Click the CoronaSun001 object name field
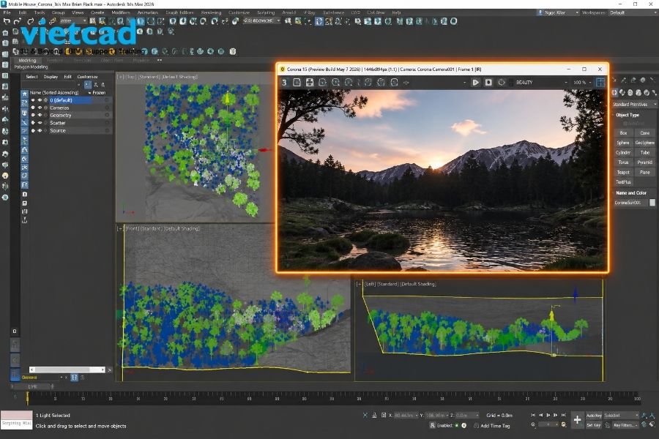Image resolution: width=659 pixels, height=439 pixels. tap(631, 203)
